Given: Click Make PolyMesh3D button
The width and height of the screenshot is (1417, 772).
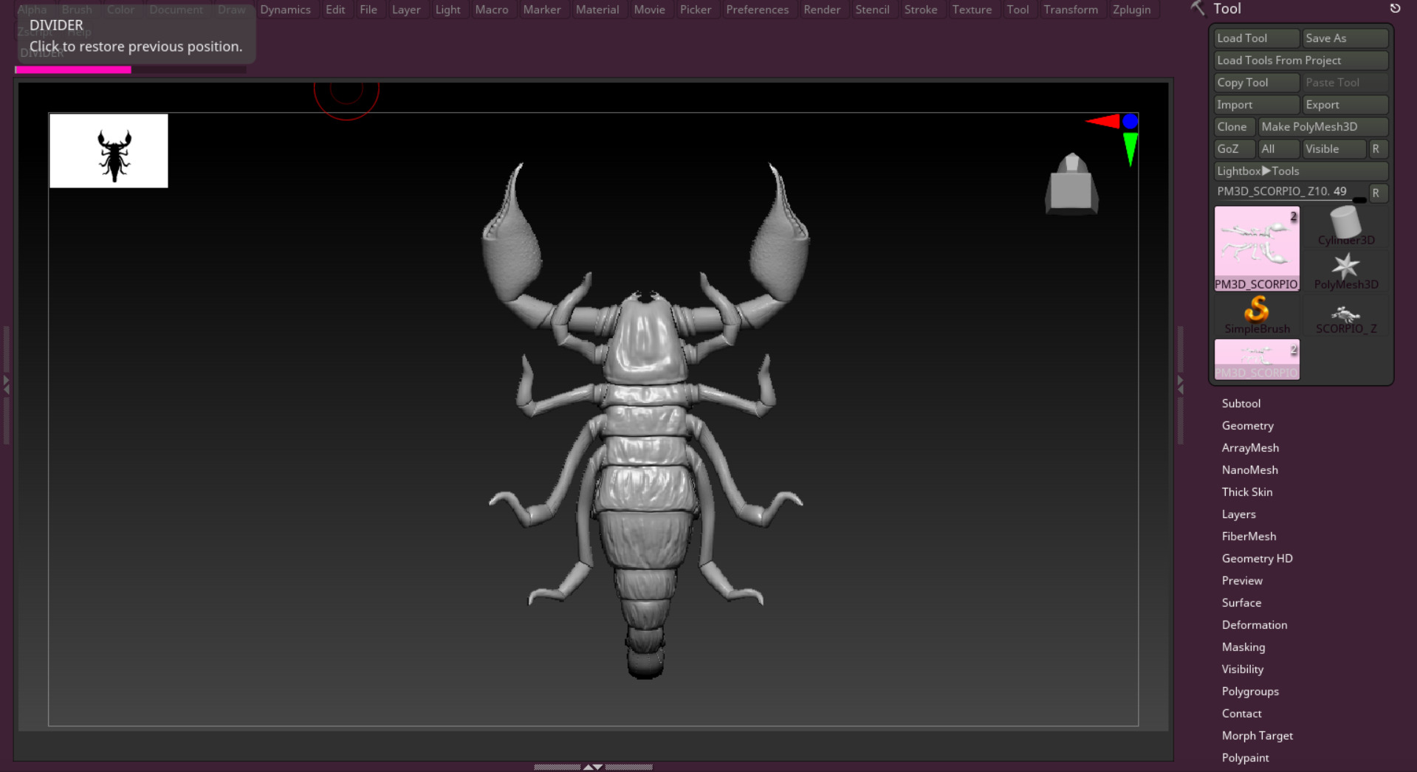Looking at the screenshot, I should tap(1323, 127).
